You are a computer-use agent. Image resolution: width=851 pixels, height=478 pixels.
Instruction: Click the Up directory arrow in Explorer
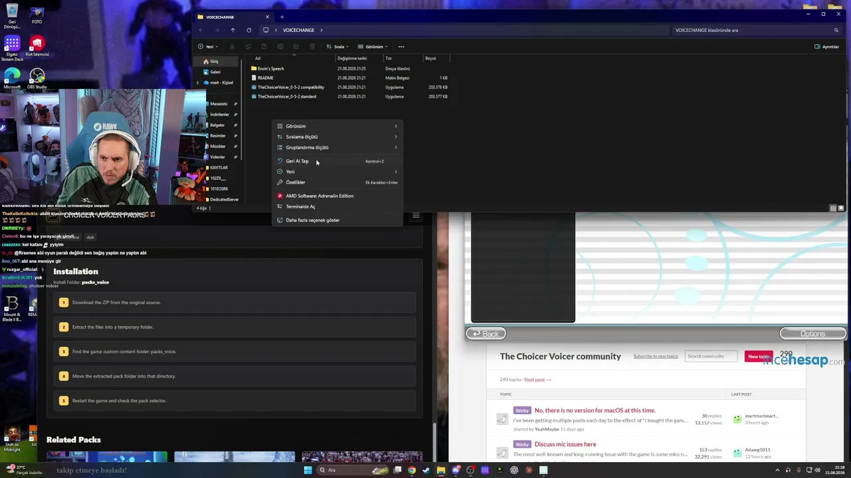[233, 30]
